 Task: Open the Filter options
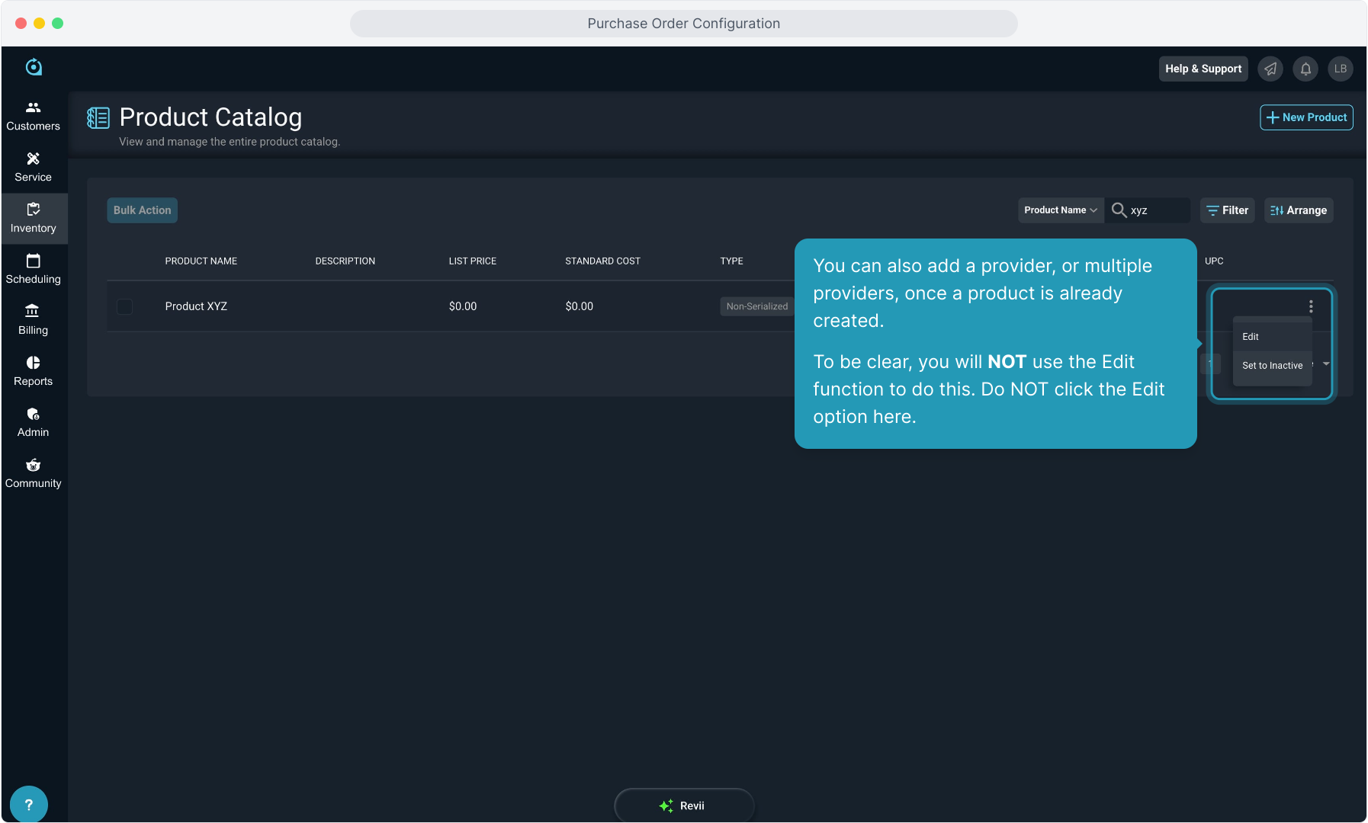1227,210
